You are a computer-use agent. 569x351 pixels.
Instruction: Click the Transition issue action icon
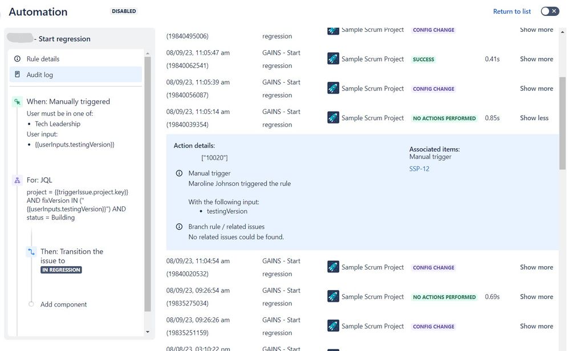click(x=31, y=252)
